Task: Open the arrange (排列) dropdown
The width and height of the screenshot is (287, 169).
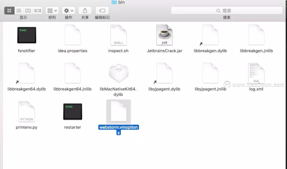Action: [x=52, y=11]
